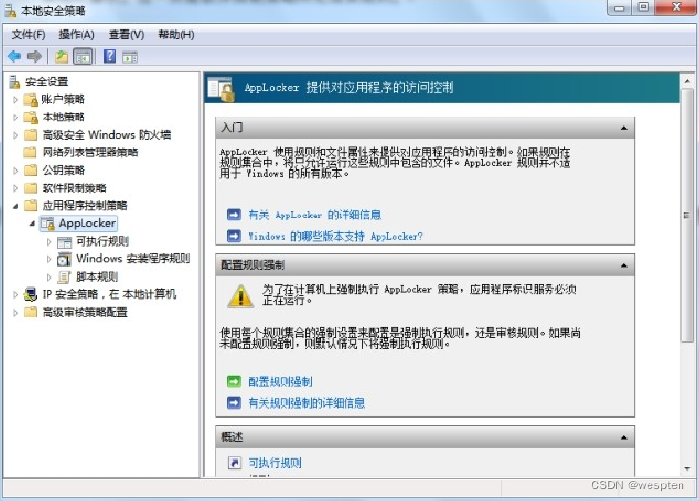Click the Forward arrow toolbar icon
The height and width of the screenshot is (501, 699).
click(34, 56)
